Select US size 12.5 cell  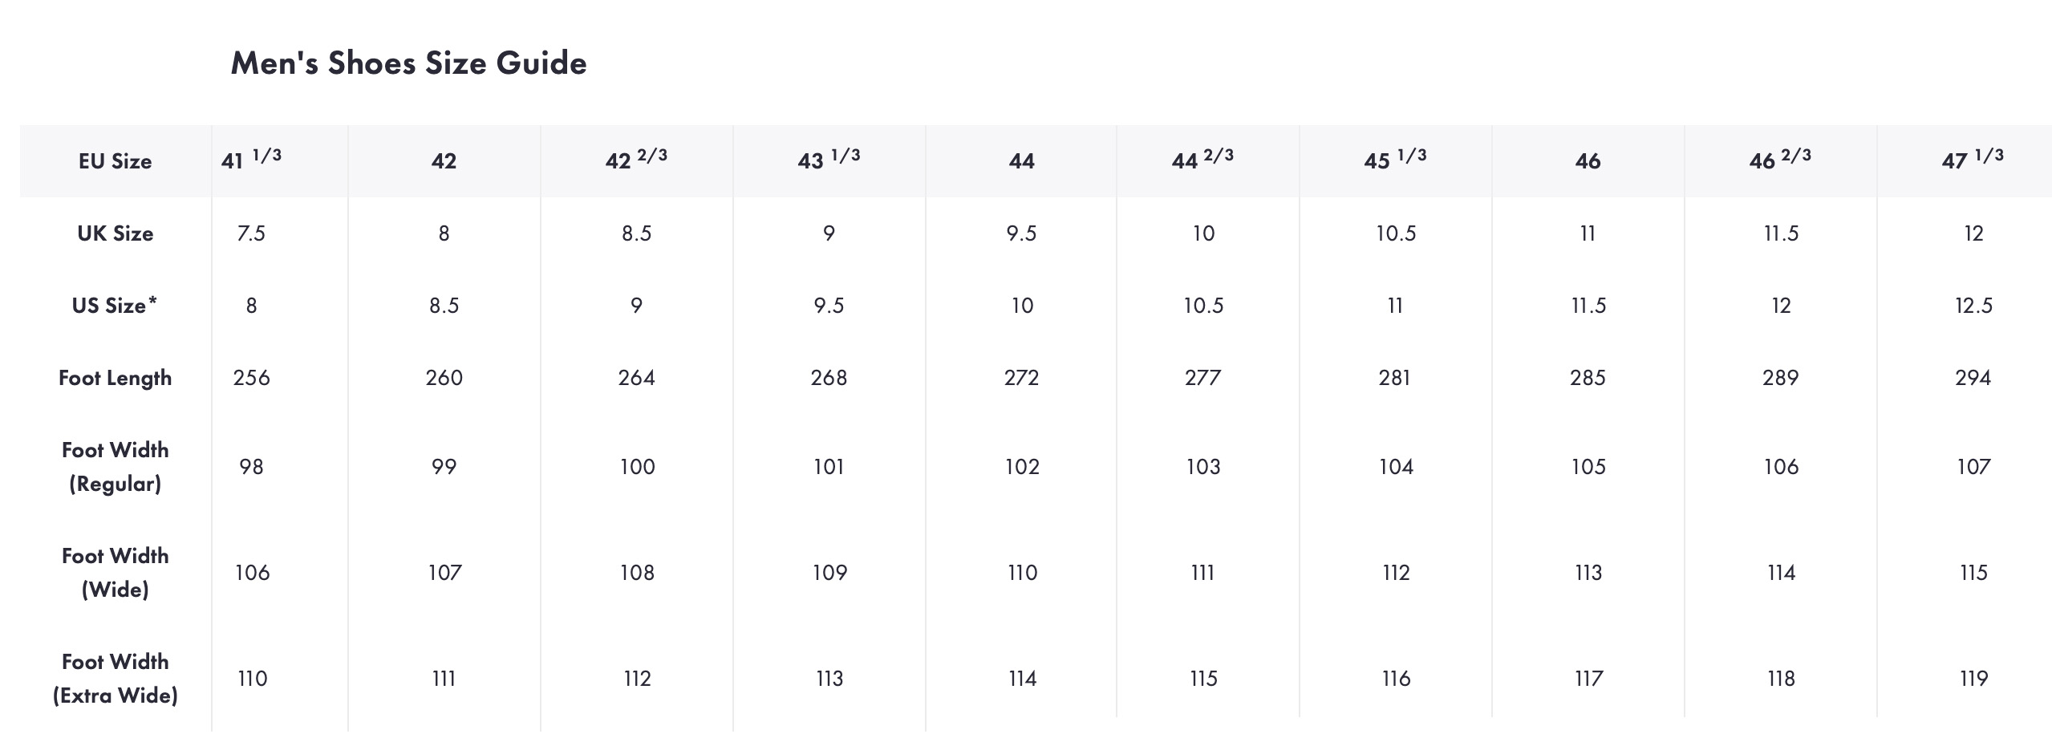(x=1973, y=306)
